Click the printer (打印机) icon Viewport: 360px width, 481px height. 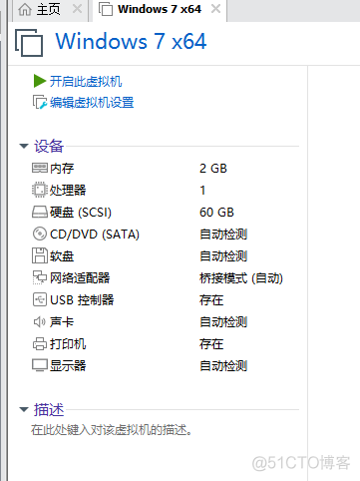pos(40,343)
